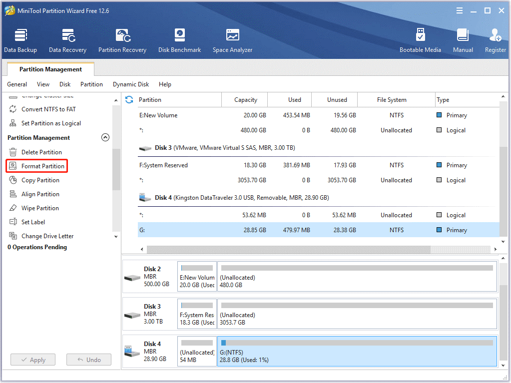Create Bootable Media
Viewport: 511px width, 383px height.
click(x=421, y=40)
